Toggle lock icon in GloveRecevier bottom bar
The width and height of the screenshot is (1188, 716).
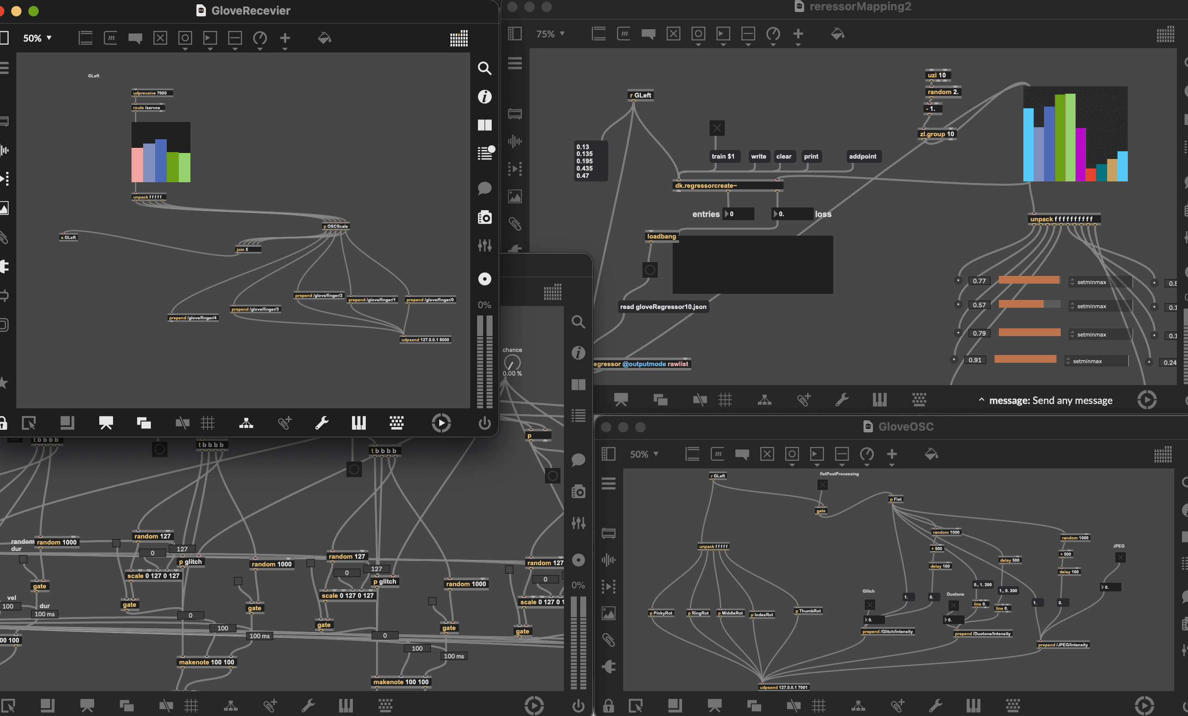pos(3,423)
